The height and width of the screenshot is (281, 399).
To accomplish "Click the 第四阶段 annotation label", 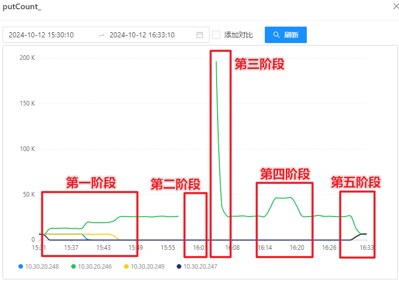I will point(285,174).
